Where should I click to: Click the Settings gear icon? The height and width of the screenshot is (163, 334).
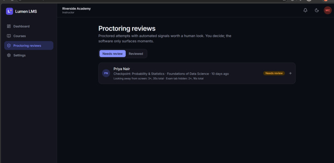pos(9,55)
